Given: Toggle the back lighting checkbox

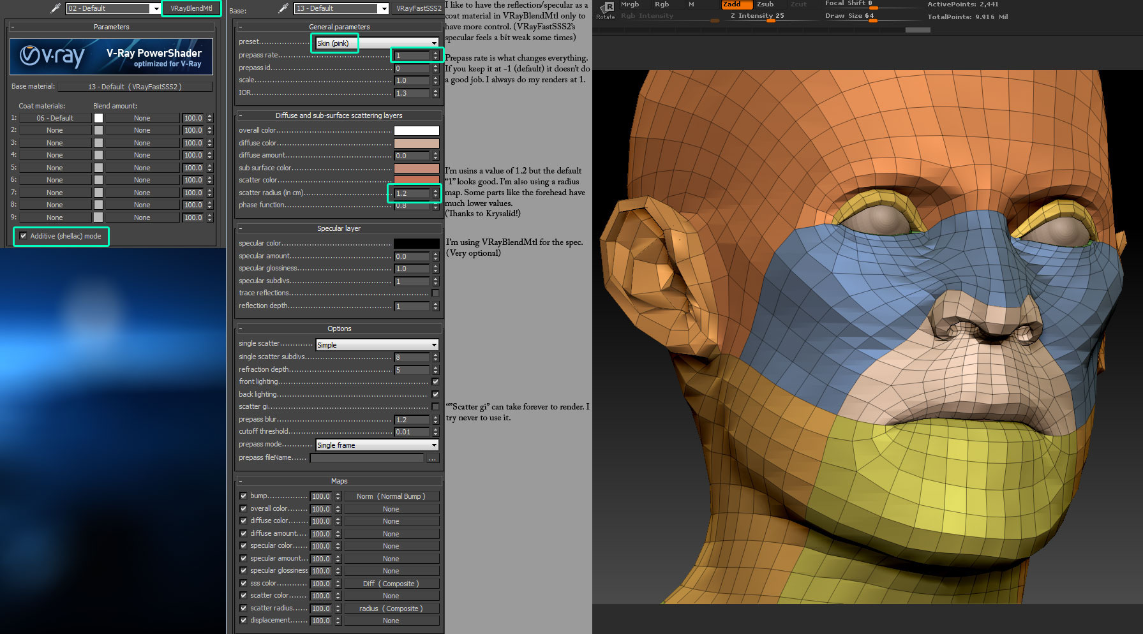Looking at the screenshot, I should pos(435,395).
